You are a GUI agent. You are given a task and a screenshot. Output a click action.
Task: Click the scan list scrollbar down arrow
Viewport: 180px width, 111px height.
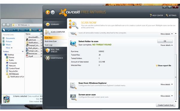click(x=175, y=101)
